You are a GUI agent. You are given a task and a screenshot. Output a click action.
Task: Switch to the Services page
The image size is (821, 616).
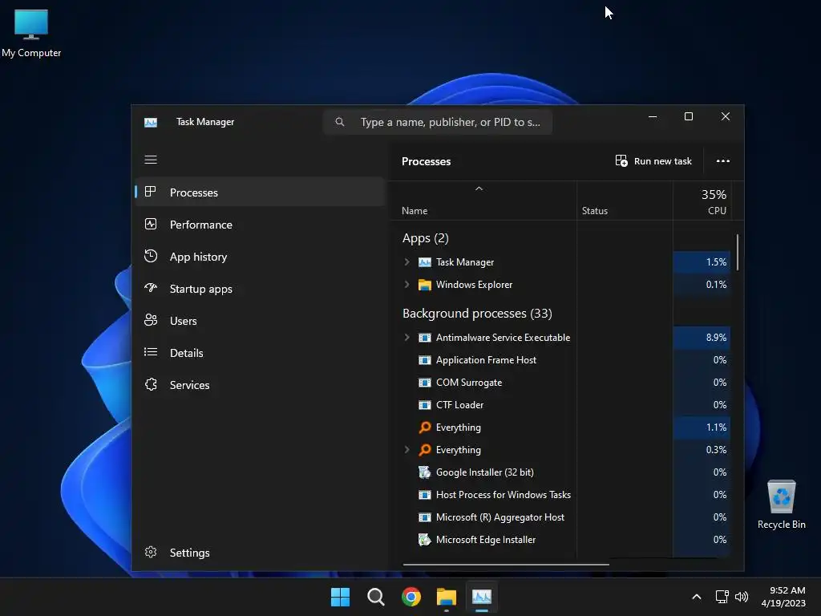[x=261, y=384]
